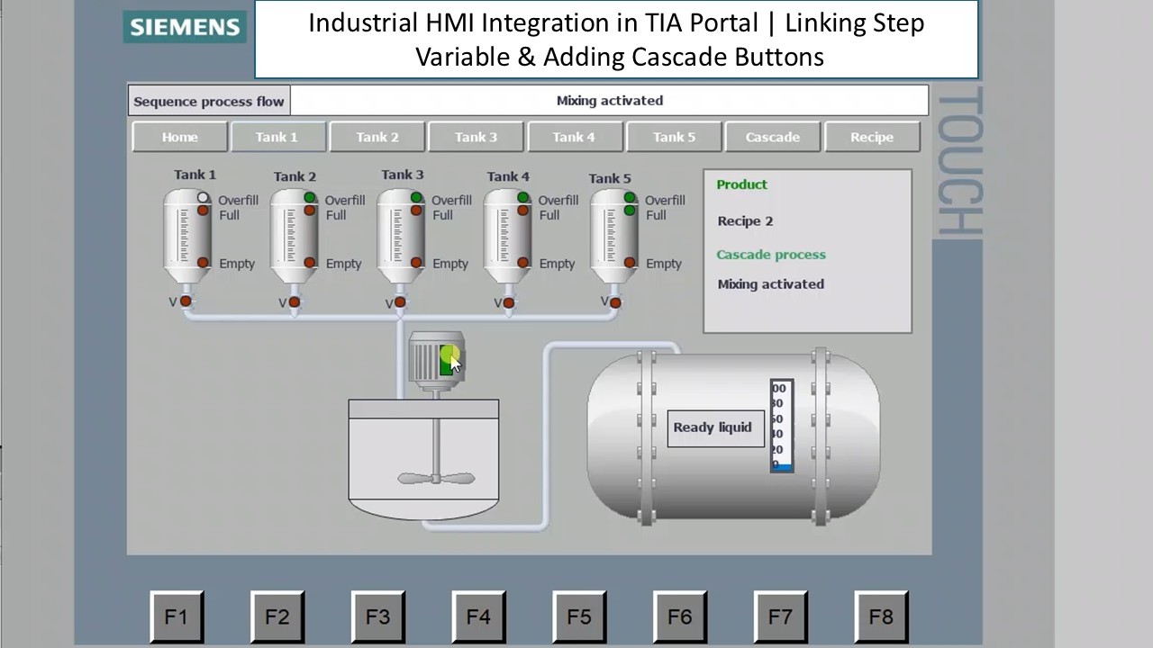Click 'Product' text in info panel
Image resolution: width=1153 pixels, height=648 pixels.
pos(742,184)
